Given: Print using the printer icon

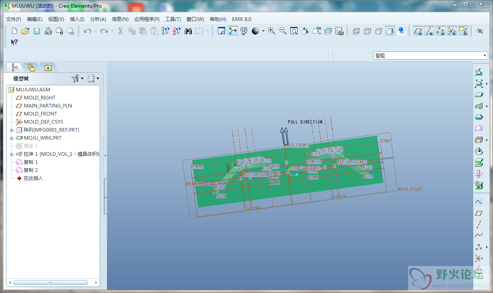Looking at the screenshot, I should 48,31.
